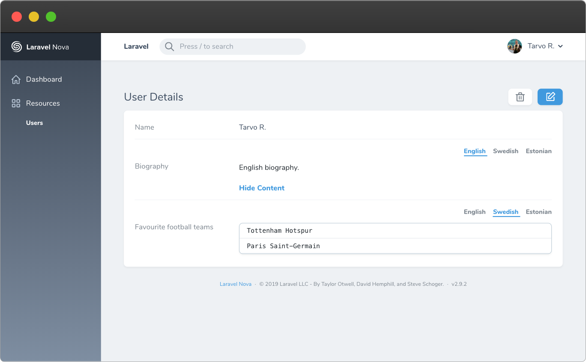Image resolution: width=586 pixels, height=362 pixels.
Task: Delete this user with the trash icon
Action: click(520, 97)
